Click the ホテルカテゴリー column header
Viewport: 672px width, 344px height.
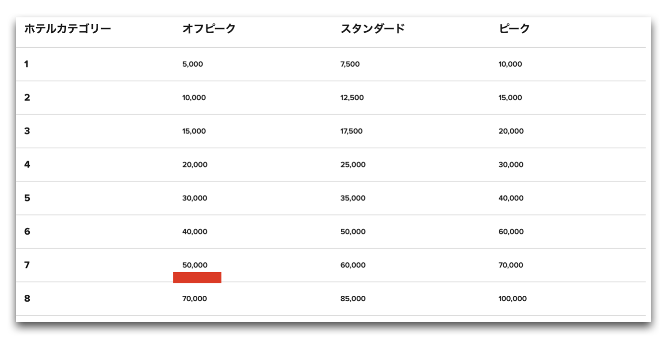[x=67, y=29]
